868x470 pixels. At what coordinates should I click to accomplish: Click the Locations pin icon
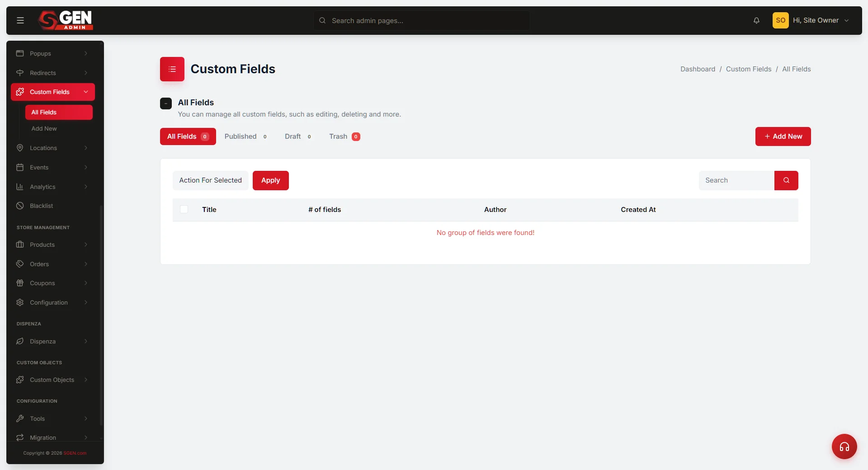click(20, 148)
